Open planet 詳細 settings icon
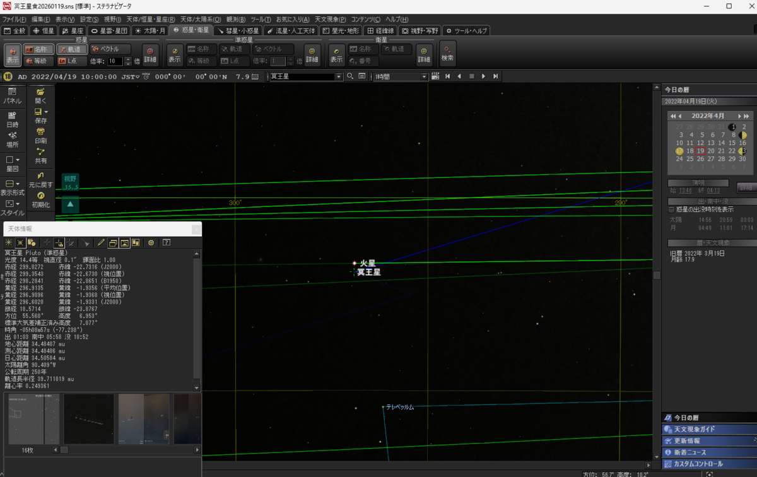The width and height of the screenshot is (757, 477). pyautogui.click(x=150, y=55)
